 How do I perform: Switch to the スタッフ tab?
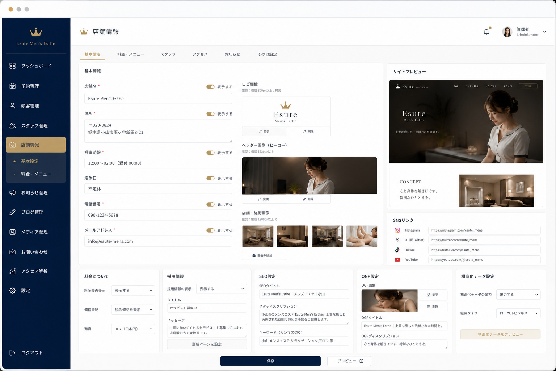[168, 54]
